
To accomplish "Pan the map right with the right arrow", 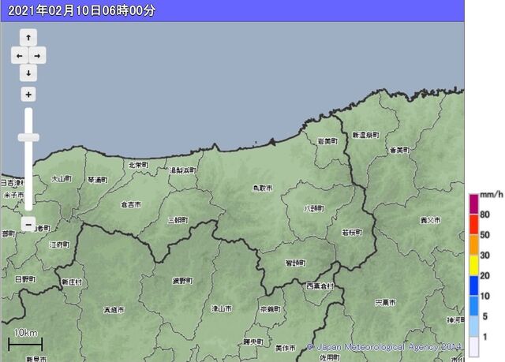I will pyautogui.click(x=37, y=55).
